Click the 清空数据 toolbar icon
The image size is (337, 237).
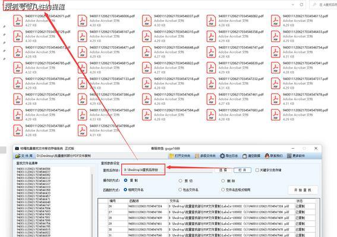point(245,156)
